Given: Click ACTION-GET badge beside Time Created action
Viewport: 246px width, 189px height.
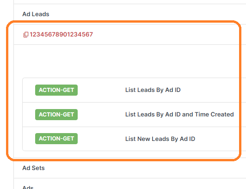Looking at the screenshot, I should point(56,115).
